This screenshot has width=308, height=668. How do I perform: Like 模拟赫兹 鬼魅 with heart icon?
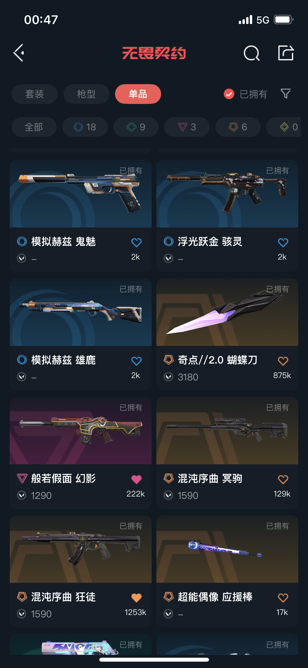(136, 242)
